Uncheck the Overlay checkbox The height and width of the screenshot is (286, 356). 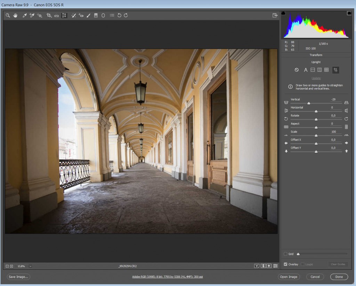point(285,264)
